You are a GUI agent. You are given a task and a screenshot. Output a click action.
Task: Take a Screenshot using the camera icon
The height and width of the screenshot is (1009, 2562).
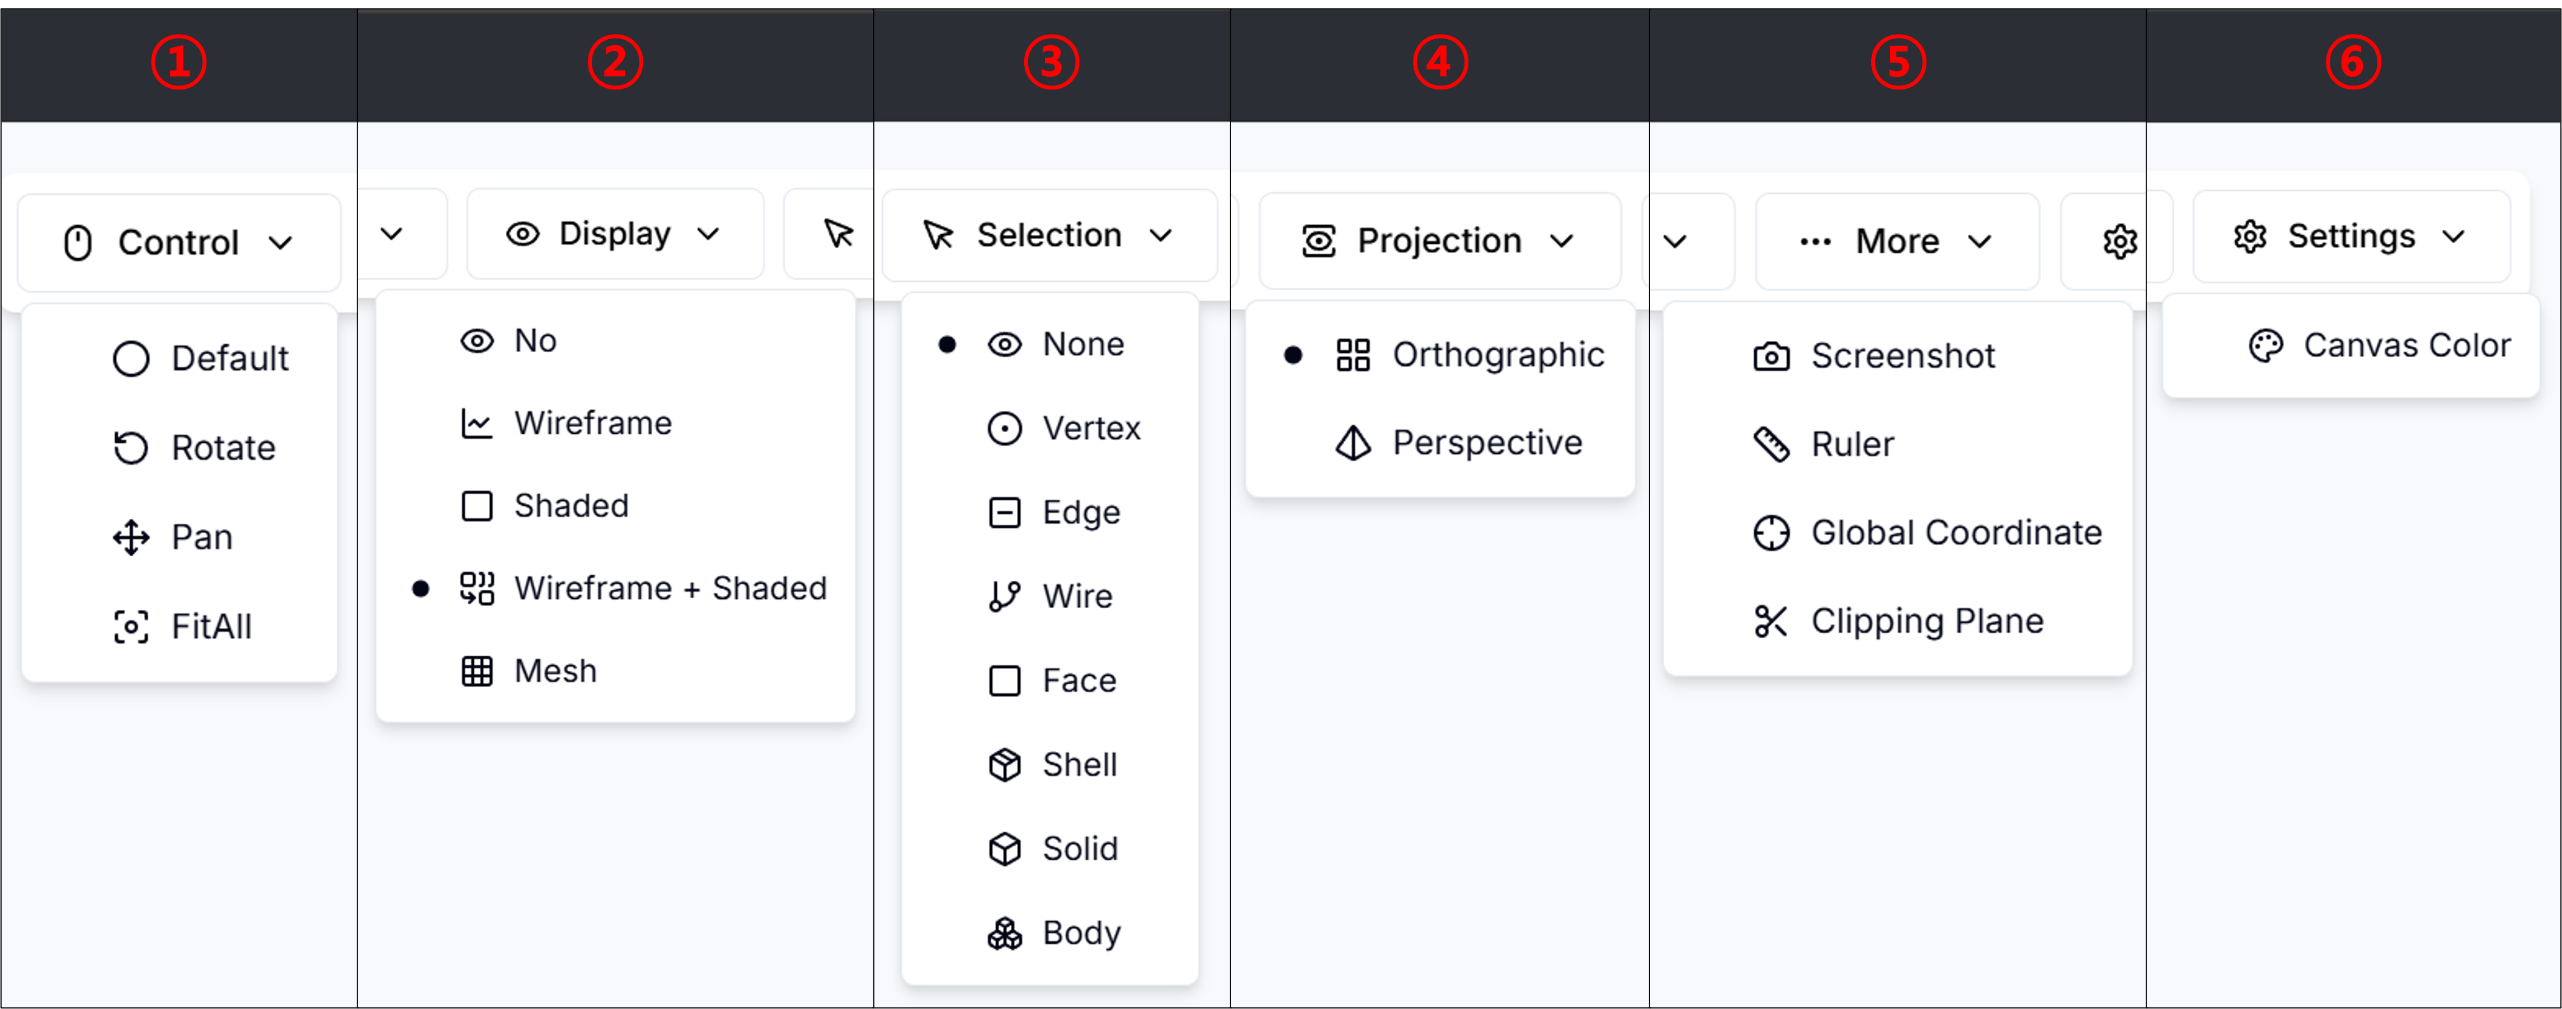(1772, 356)
